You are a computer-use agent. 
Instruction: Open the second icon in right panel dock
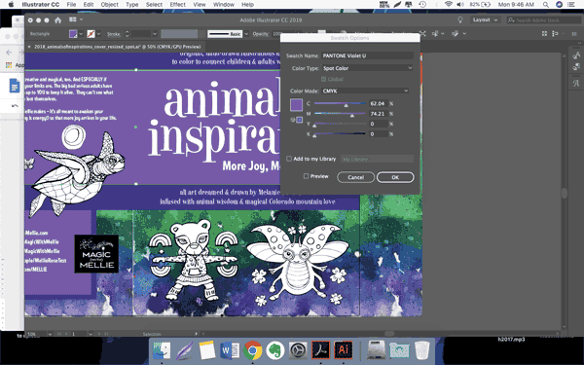click(576, 67)
